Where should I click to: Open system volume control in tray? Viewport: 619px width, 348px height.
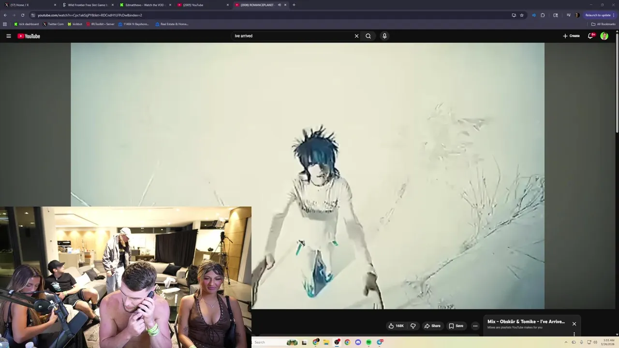coord(595,342)
